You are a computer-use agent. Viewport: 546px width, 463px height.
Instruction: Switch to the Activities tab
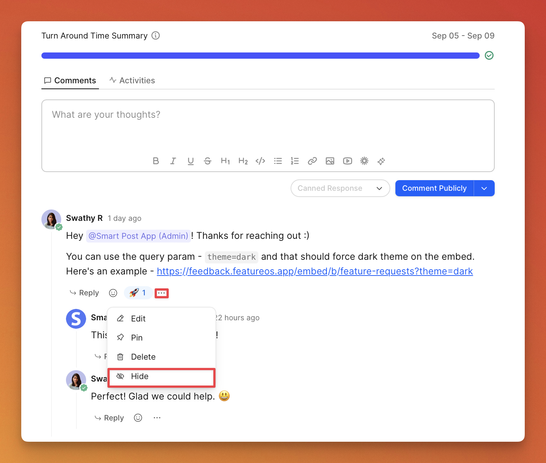[132, 80]
